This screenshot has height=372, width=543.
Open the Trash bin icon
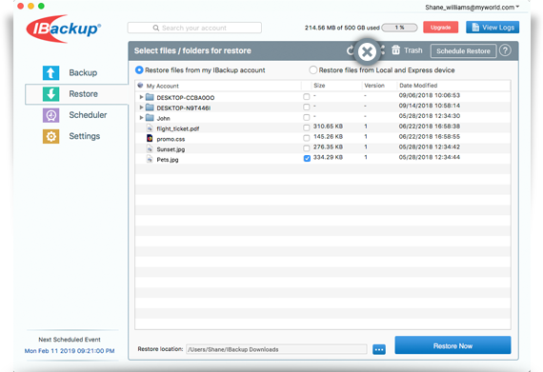click(395, 50)
